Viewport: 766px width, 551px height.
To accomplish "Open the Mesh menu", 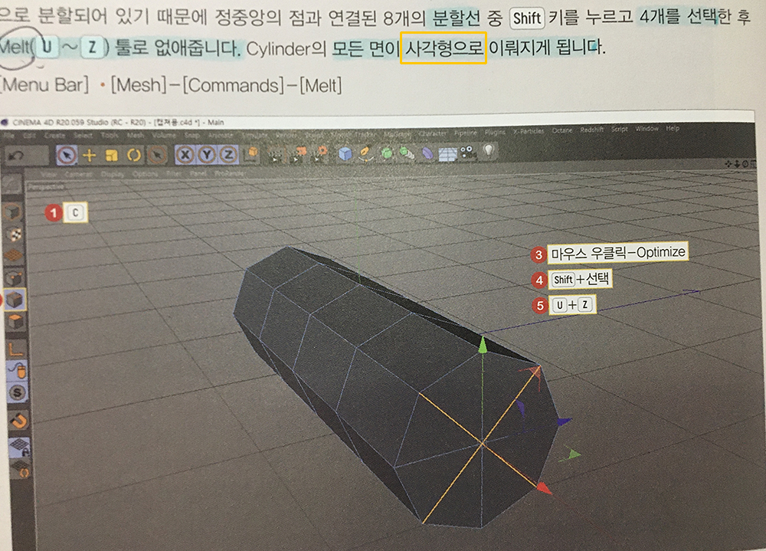I will coord(136,135).
